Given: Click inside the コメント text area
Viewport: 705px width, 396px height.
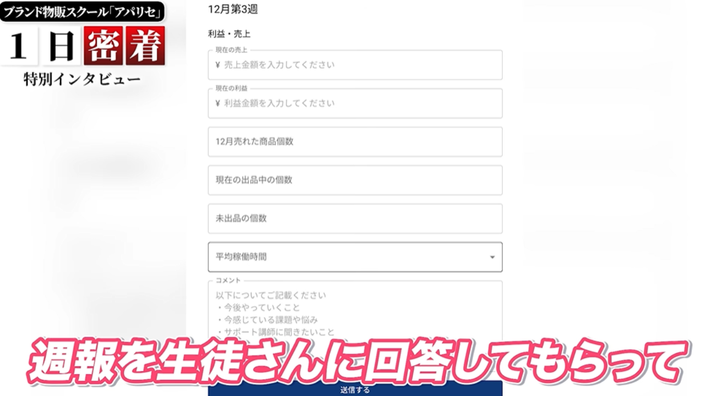Looking at the screenshot, I should click(355, 311).
